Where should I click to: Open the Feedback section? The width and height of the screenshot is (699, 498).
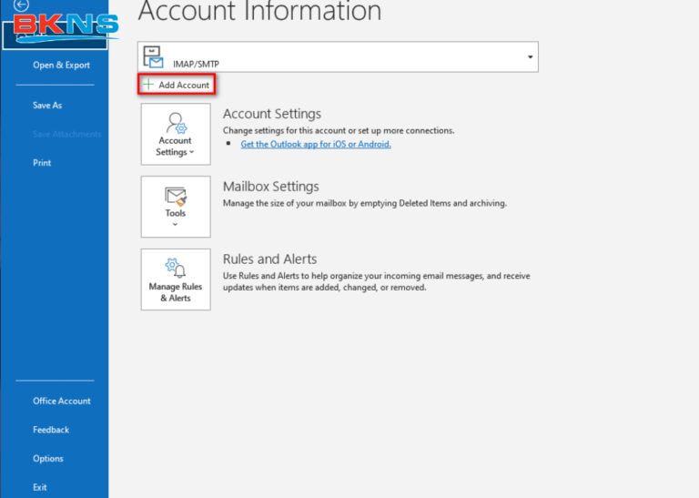tap(51, 430)
